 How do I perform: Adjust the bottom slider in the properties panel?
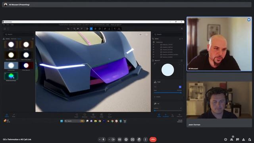[x=167, y=110]
